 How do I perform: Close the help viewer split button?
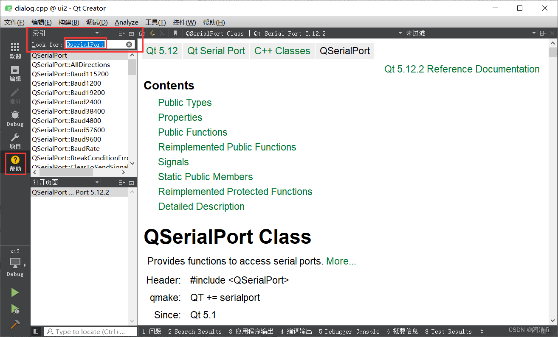click(x=552, y=33)
